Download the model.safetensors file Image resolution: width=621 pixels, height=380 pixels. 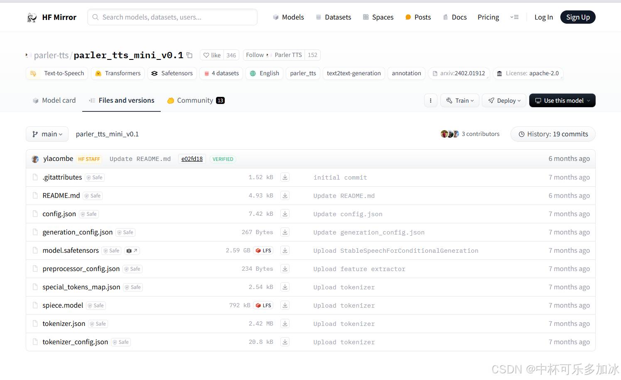pyautogui.click(x=285, y=250)
